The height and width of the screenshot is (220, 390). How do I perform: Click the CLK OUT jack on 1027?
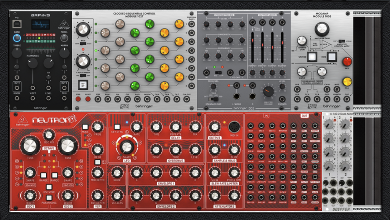187,99
